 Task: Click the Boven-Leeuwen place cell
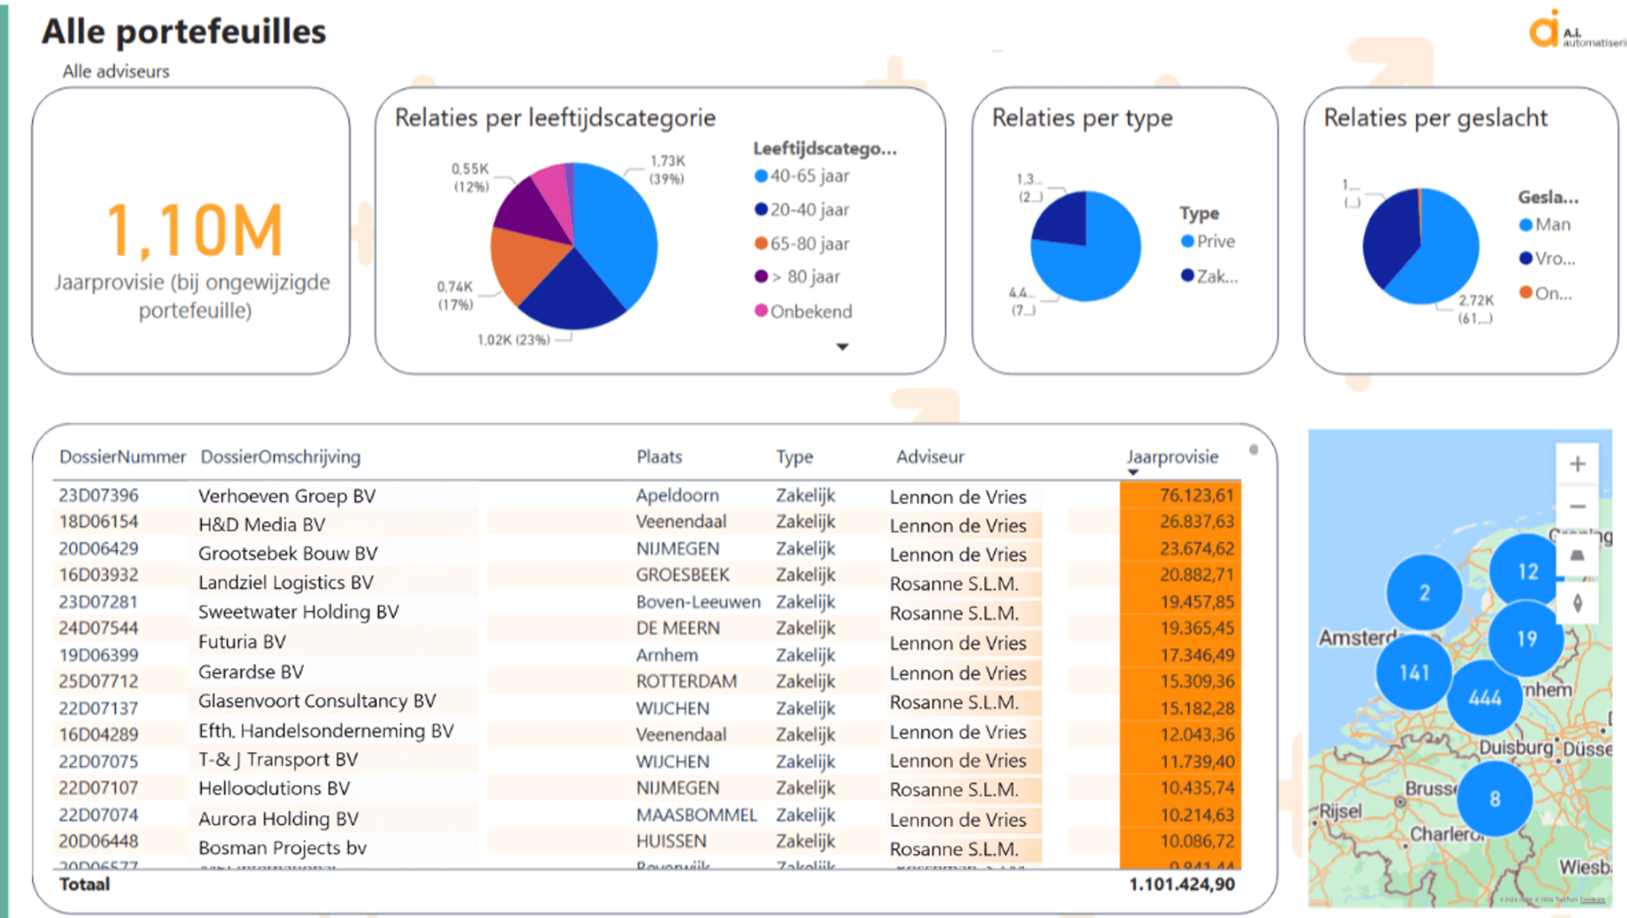click(698, 601)
